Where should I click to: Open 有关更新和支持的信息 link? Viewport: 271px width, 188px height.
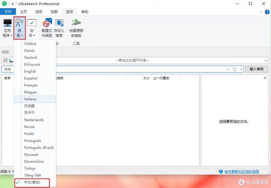click(242, 171)
